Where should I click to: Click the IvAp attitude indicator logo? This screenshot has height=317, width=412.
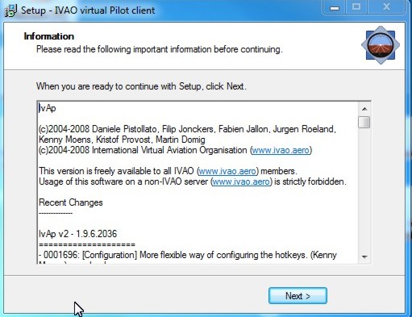pyautogui.click(x=381, y=45)
